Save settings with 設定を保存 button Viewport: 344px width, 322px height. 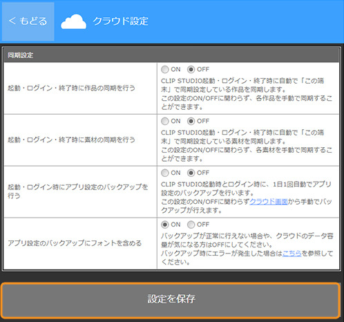pyautogui.click(x=171, y=301)
